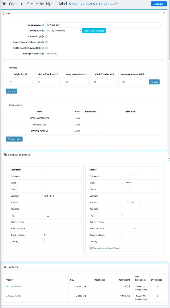Click the Google Maps icon under Ship to
Image resolution: width=170 pixels, height=308 pixels.
pos(91,248)
